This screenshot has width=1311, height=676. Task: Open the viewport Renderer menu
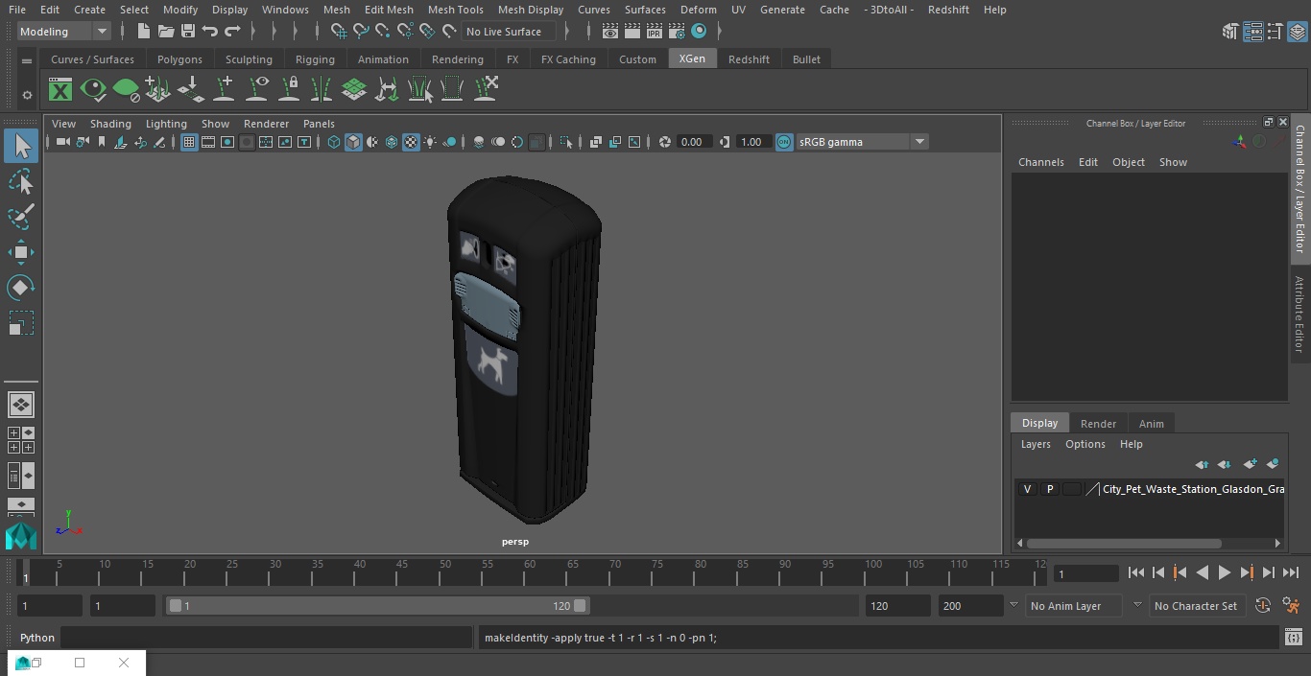266,124
